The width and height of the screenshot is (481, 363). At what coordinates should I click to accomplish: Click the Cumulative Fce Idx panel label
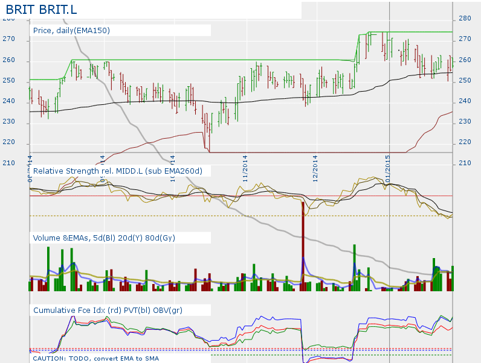coord(108,310)
